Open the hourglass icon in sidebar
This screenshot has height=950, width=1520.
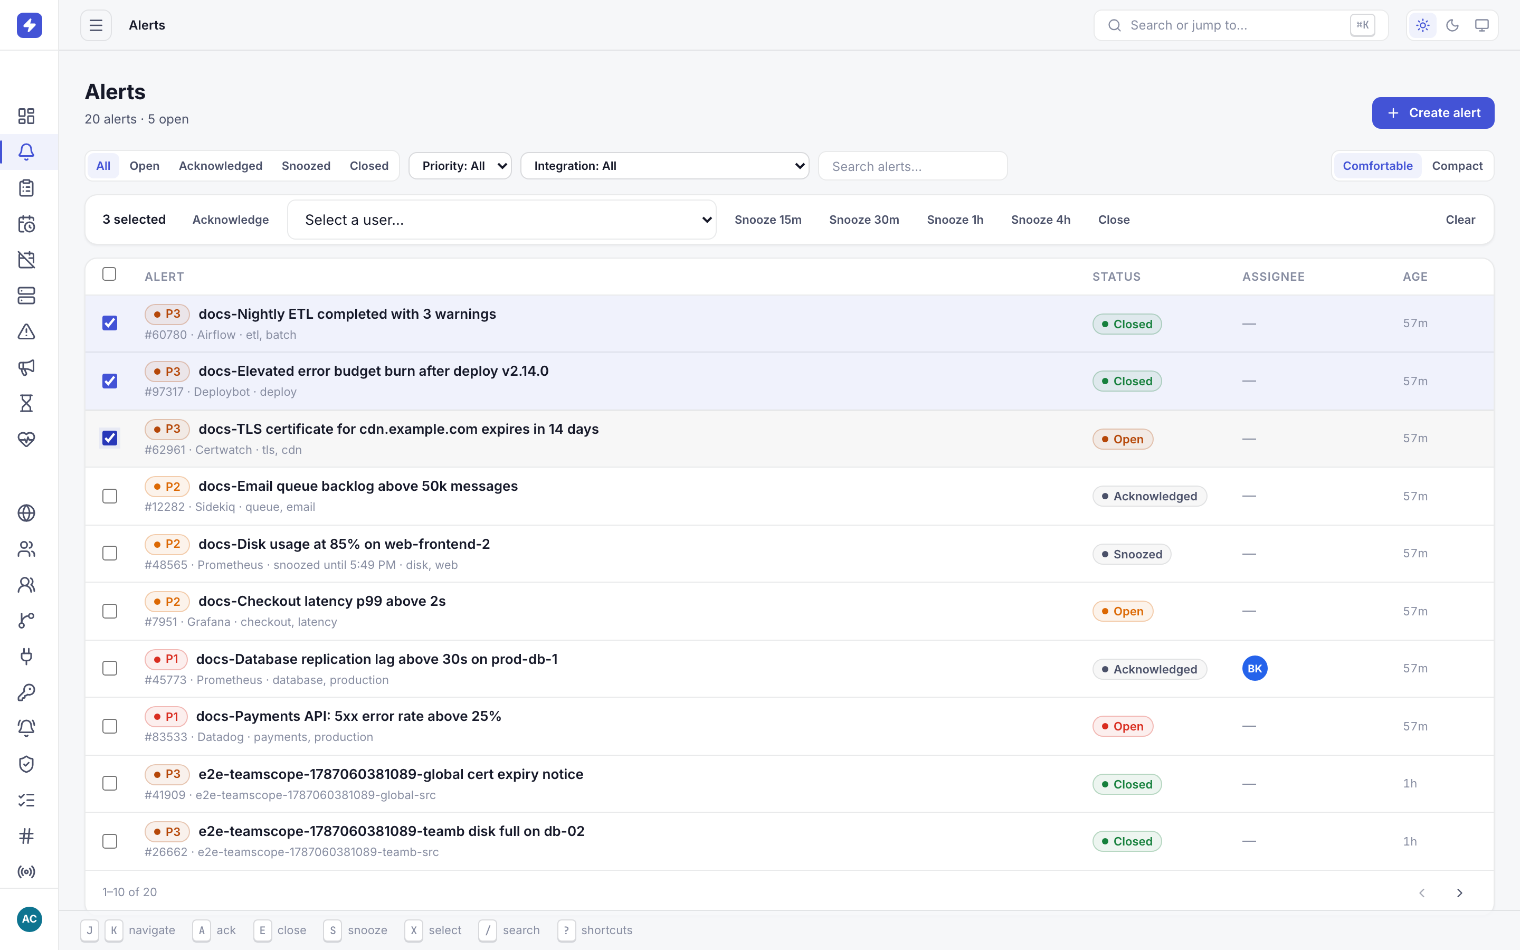tap(26, 403)
